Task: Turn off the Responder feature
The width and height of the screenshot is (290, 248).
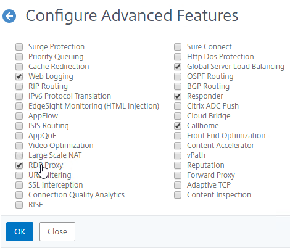Action: [178, 96]
